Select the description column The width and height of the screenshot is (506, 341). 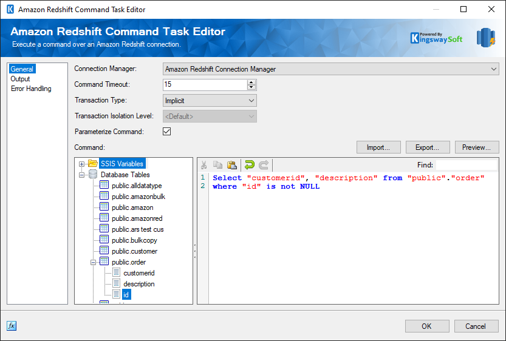coord(139,284)
